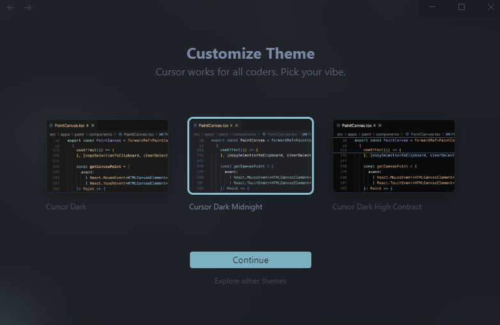Select the Cursor Dark theme preview thumbnail

click(107, 156)
